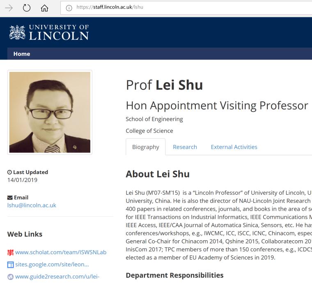Open the Home menu item

(22, 54)
